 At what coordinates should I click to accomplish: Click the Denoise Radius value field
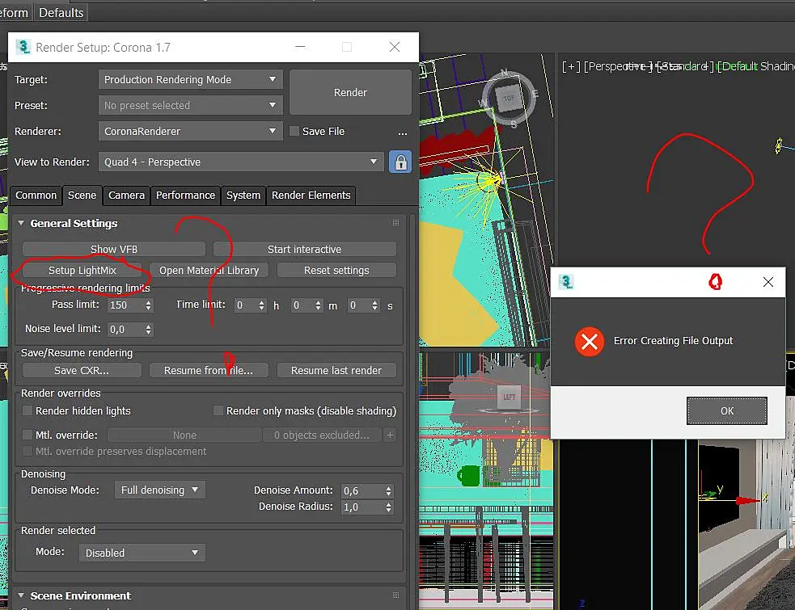[362, 507]
